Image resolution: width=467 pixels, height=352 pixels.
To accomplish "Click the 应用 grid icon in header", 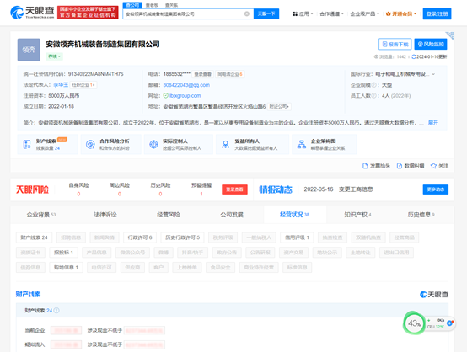I will tap(295, 13).
